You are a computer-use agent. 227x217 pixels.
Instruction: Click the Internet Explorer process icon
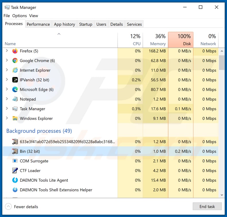[15, 70]
